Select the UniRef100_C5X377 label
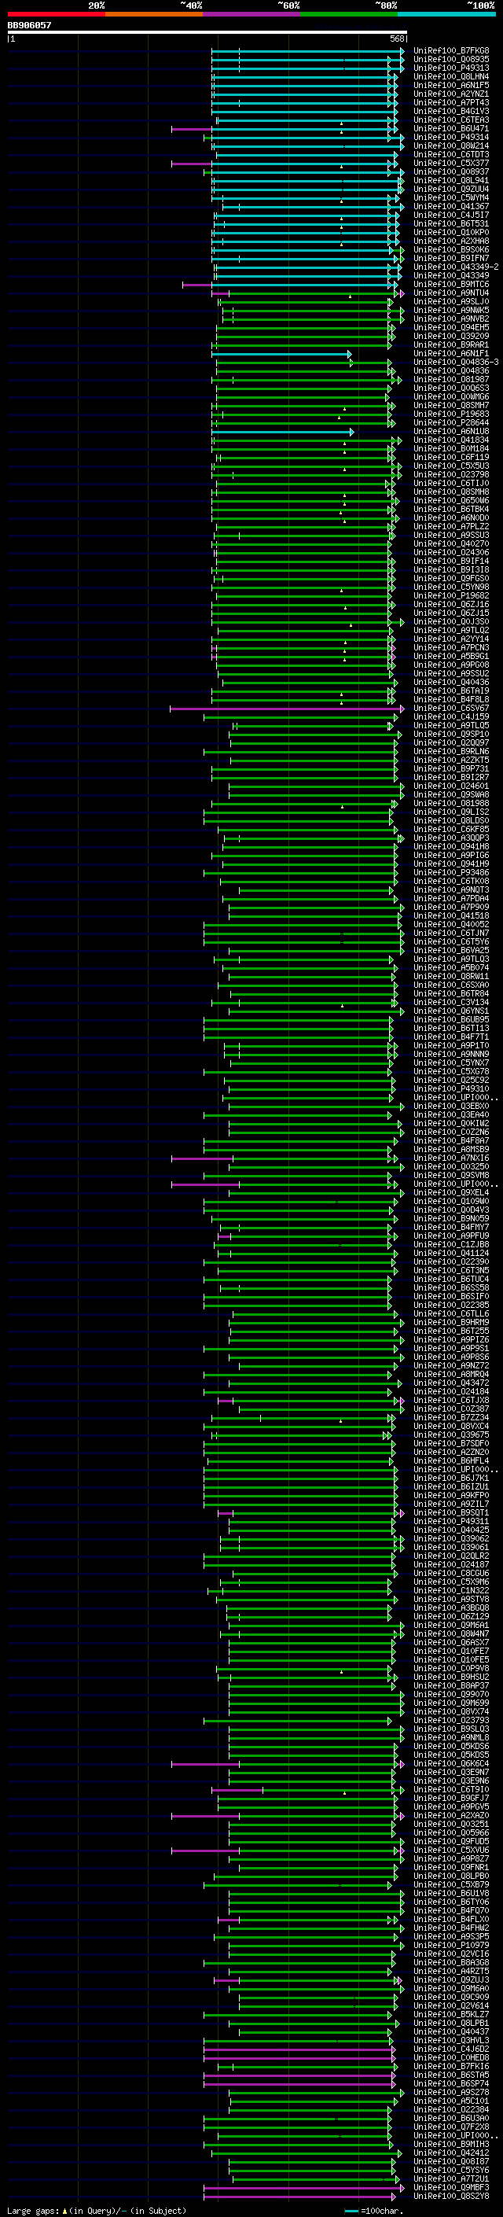The width and height of the screenshot is (503, 2217). point(451,163)
